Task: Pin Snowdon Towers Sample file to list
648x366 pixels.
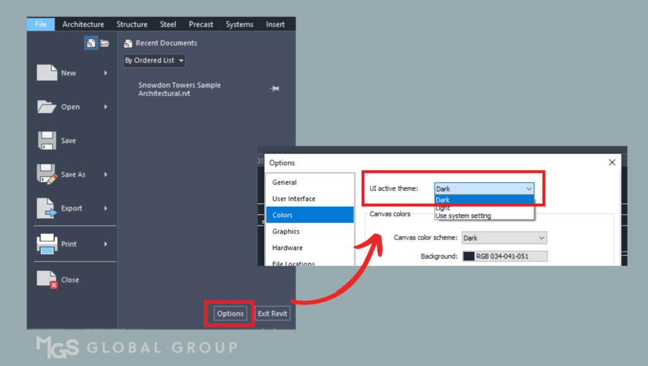Action: pyautogui.click(x=274, y=89)
